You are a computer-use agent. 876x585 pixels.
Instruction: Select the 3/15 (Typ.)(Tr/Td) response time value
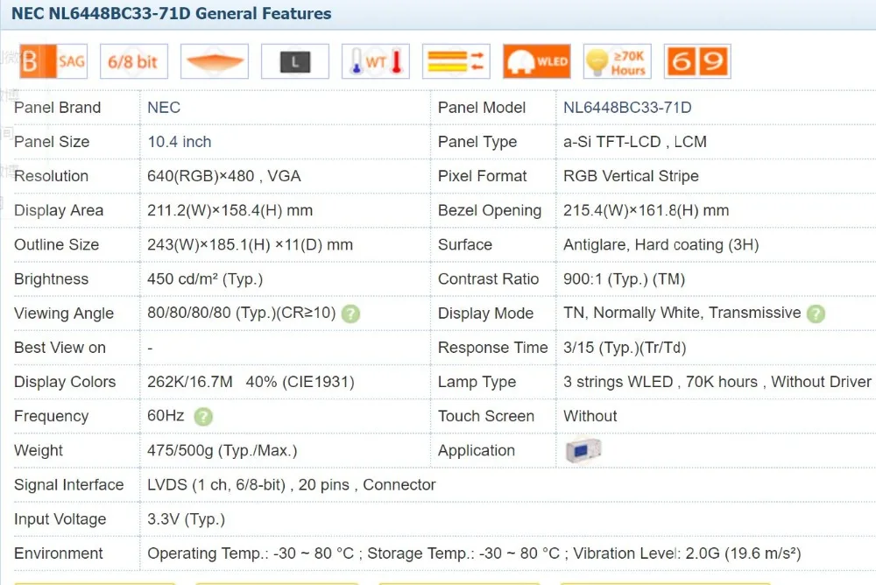(625, 348)
